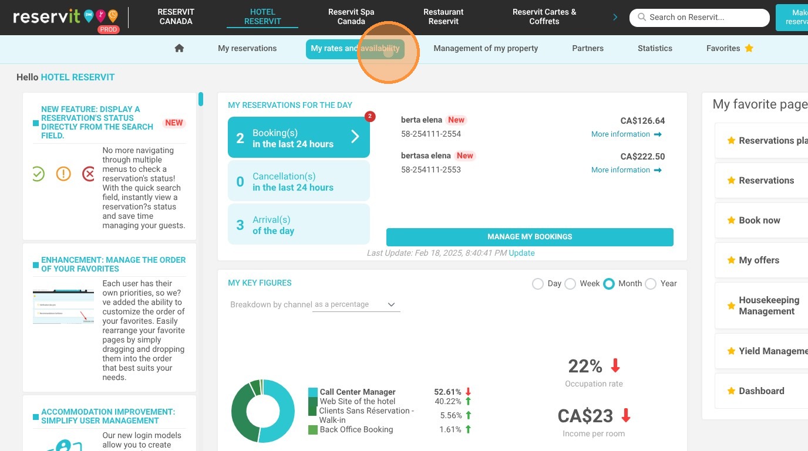Image resolution: width=808 pixels, height=451 pixels.
Task: Click the star icon beside Yield Management
Action: point(731,351)
